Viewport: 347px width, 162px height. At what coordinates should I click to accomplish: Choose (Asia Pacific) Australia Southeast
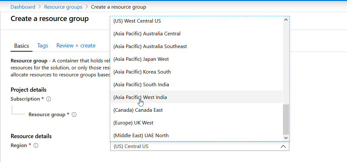tap(196, 46)
